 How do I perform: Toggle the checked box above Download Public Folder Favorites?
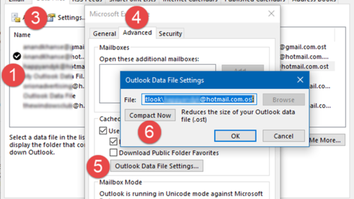click(x=114, y=142)
